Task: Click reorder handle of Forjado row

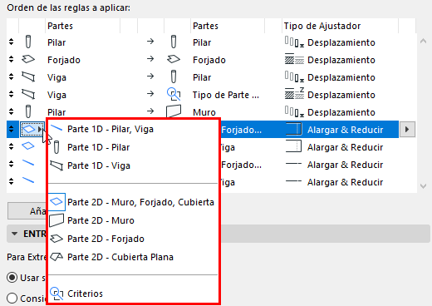Action: tap(11, 59)
